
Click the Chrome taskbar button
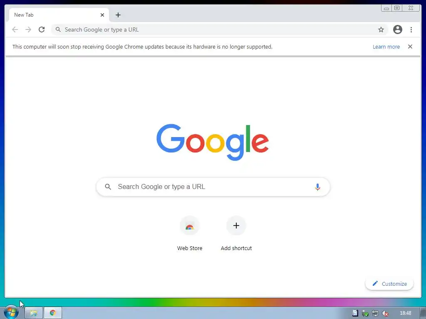(x=53, y=313)
